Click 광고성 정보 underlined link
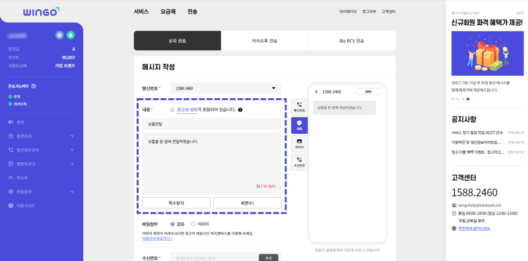 click(x=187, y=109)
